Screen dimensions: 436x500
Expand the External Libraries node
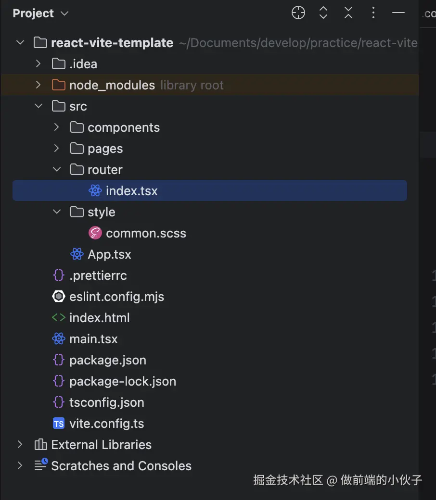click(x=20, y=445)
